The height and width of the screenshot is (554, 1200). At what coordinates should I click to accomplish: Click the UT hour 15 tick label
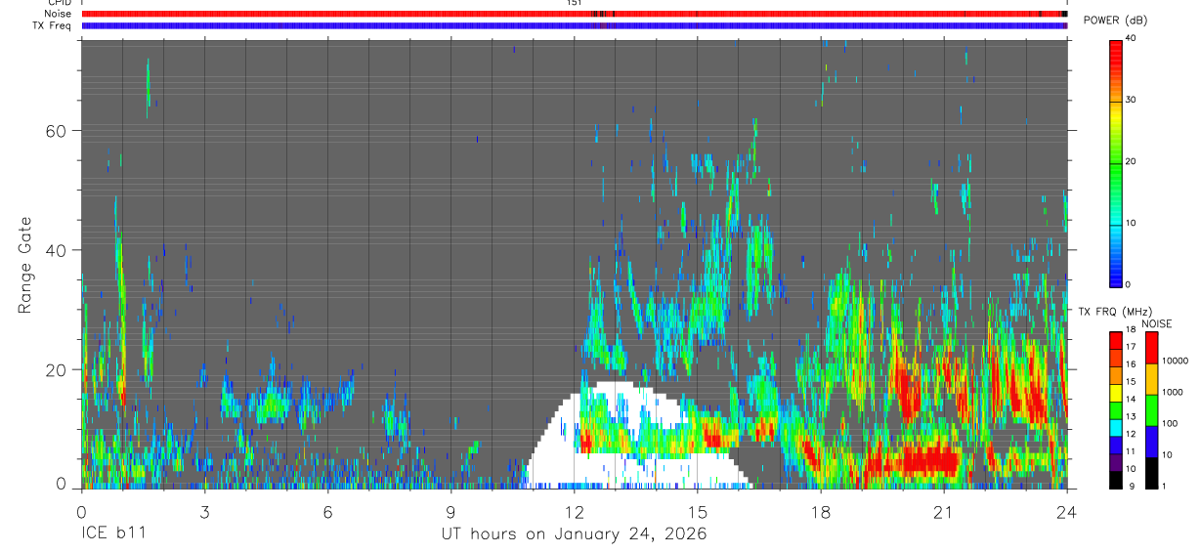(x=698, y=512)
